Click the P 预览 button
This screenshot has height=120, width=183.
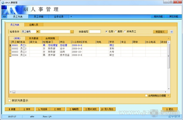click(58, 109)
